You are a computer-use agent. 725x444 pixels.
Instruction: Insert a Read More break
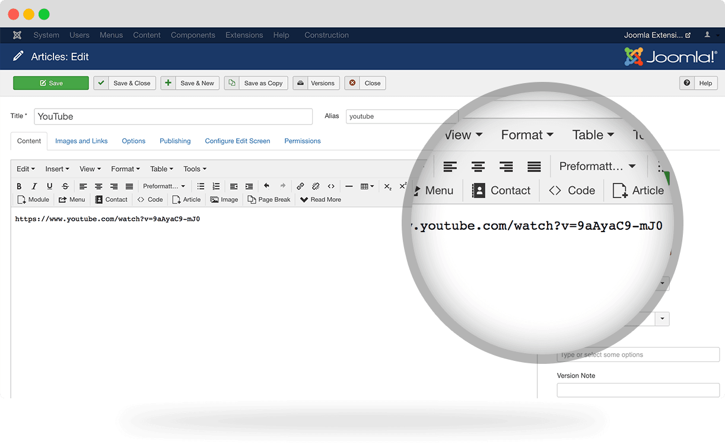[x=320, y=199]
